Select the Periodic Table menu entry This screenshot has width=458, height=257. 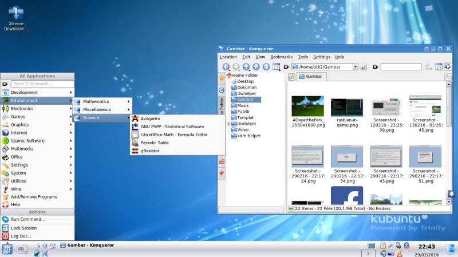[x=155, y=143]
